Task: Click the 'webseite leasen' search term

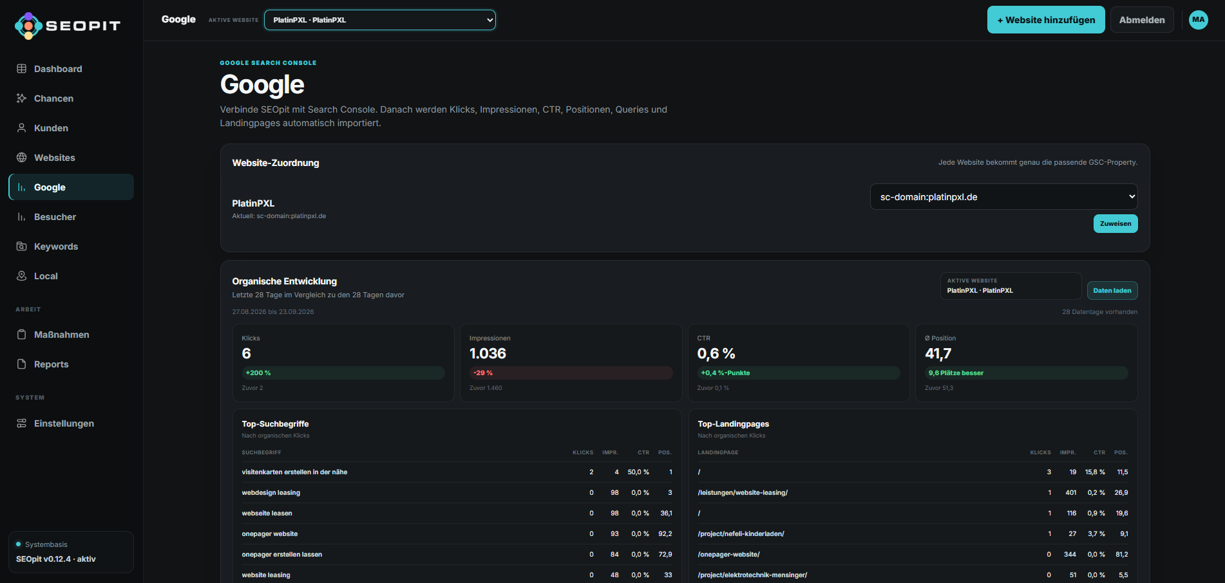Action: click(267, 514)
